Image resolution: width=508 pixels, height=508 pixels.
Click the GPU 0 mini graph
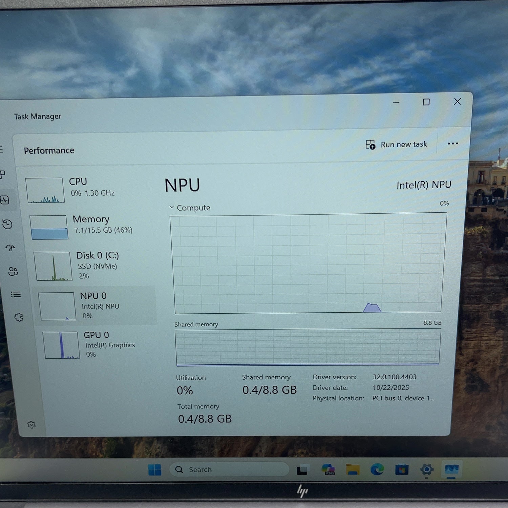(61, 345)
